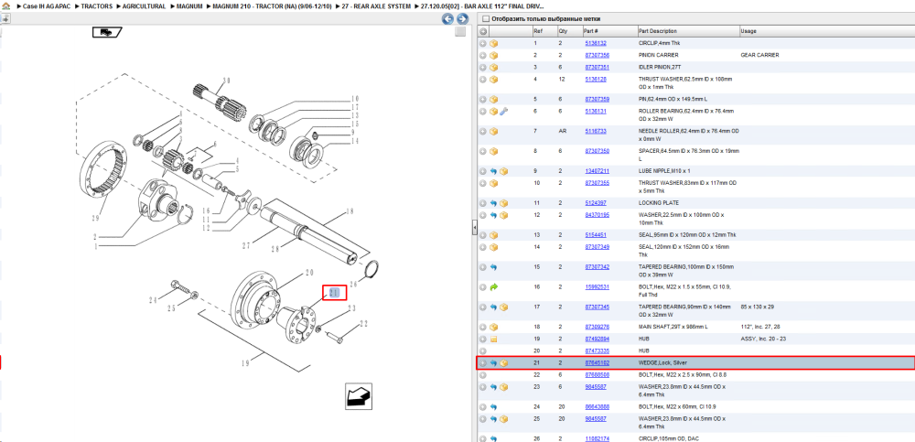Toggle 'Отобразить только выбранные метки' checkbox
This screenshot has width=915, height=442.
click(x=485, y=18)
